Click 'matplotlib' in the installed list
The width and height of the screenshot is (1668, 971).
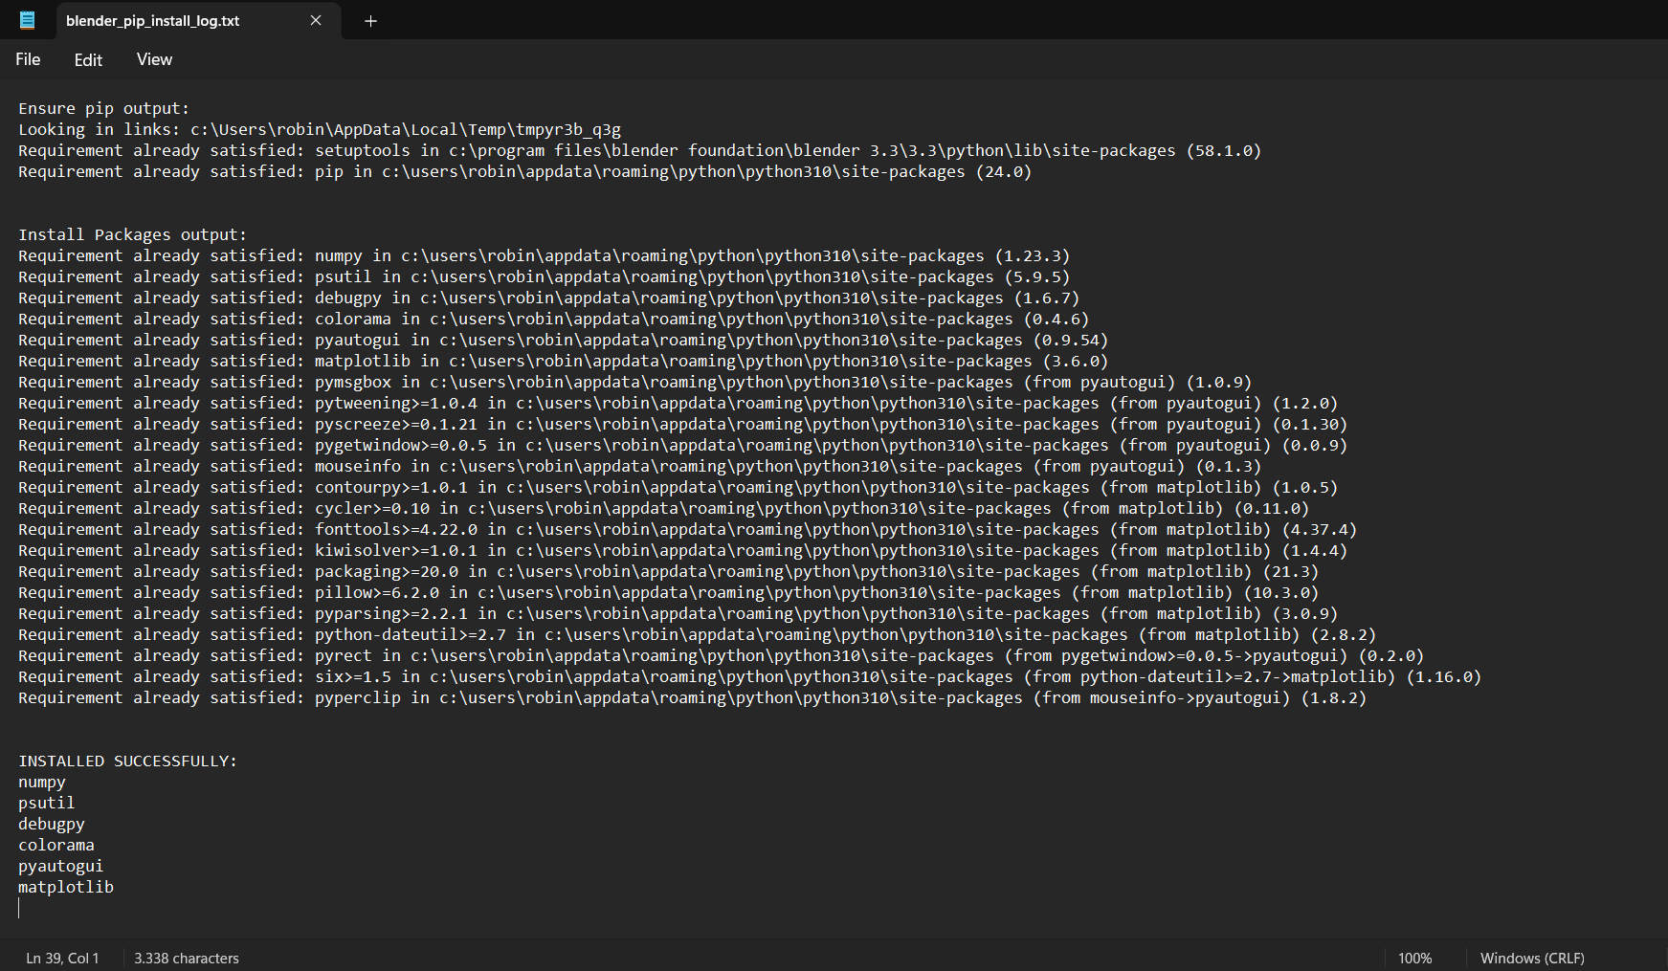[x=66, y=887]
